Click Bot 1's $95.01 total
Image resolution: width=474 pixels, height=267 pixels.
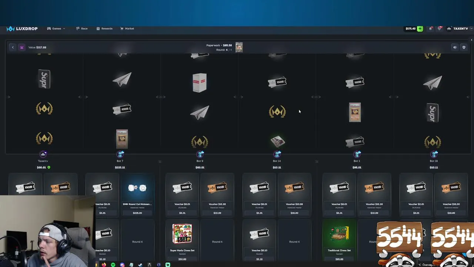click(x=357, y=167)
